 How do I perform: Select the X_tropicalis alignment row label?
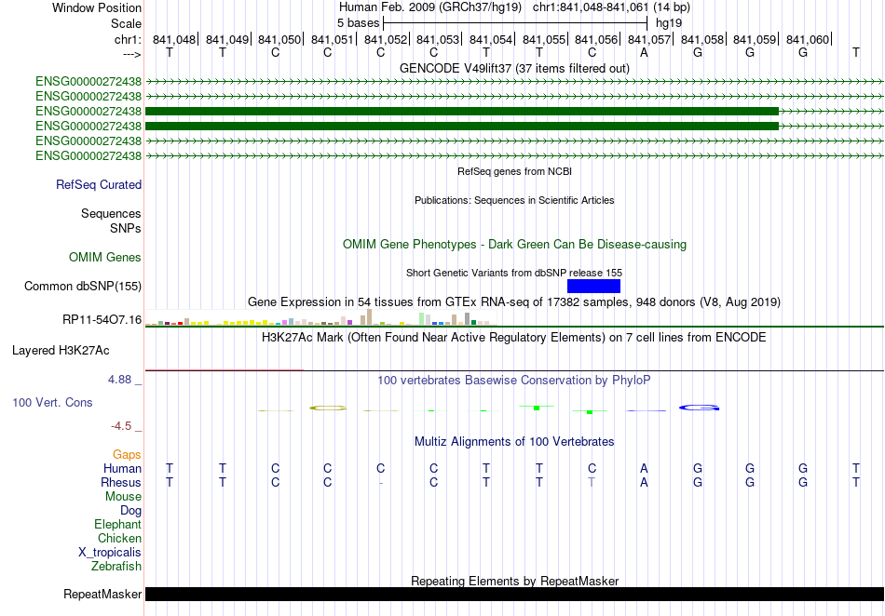[x=110, y=553]
